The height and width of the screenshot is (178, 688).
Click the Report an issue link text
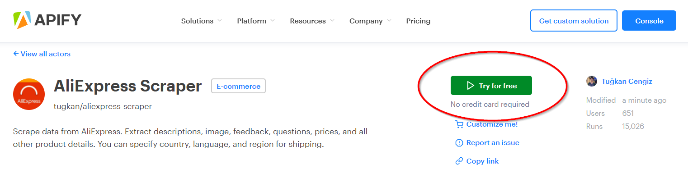click(493, 143)
